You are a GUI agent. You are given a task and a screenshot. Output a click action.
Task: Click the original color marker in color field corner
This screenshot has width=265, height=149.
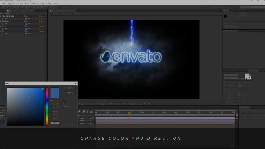[x=43, y=89]
